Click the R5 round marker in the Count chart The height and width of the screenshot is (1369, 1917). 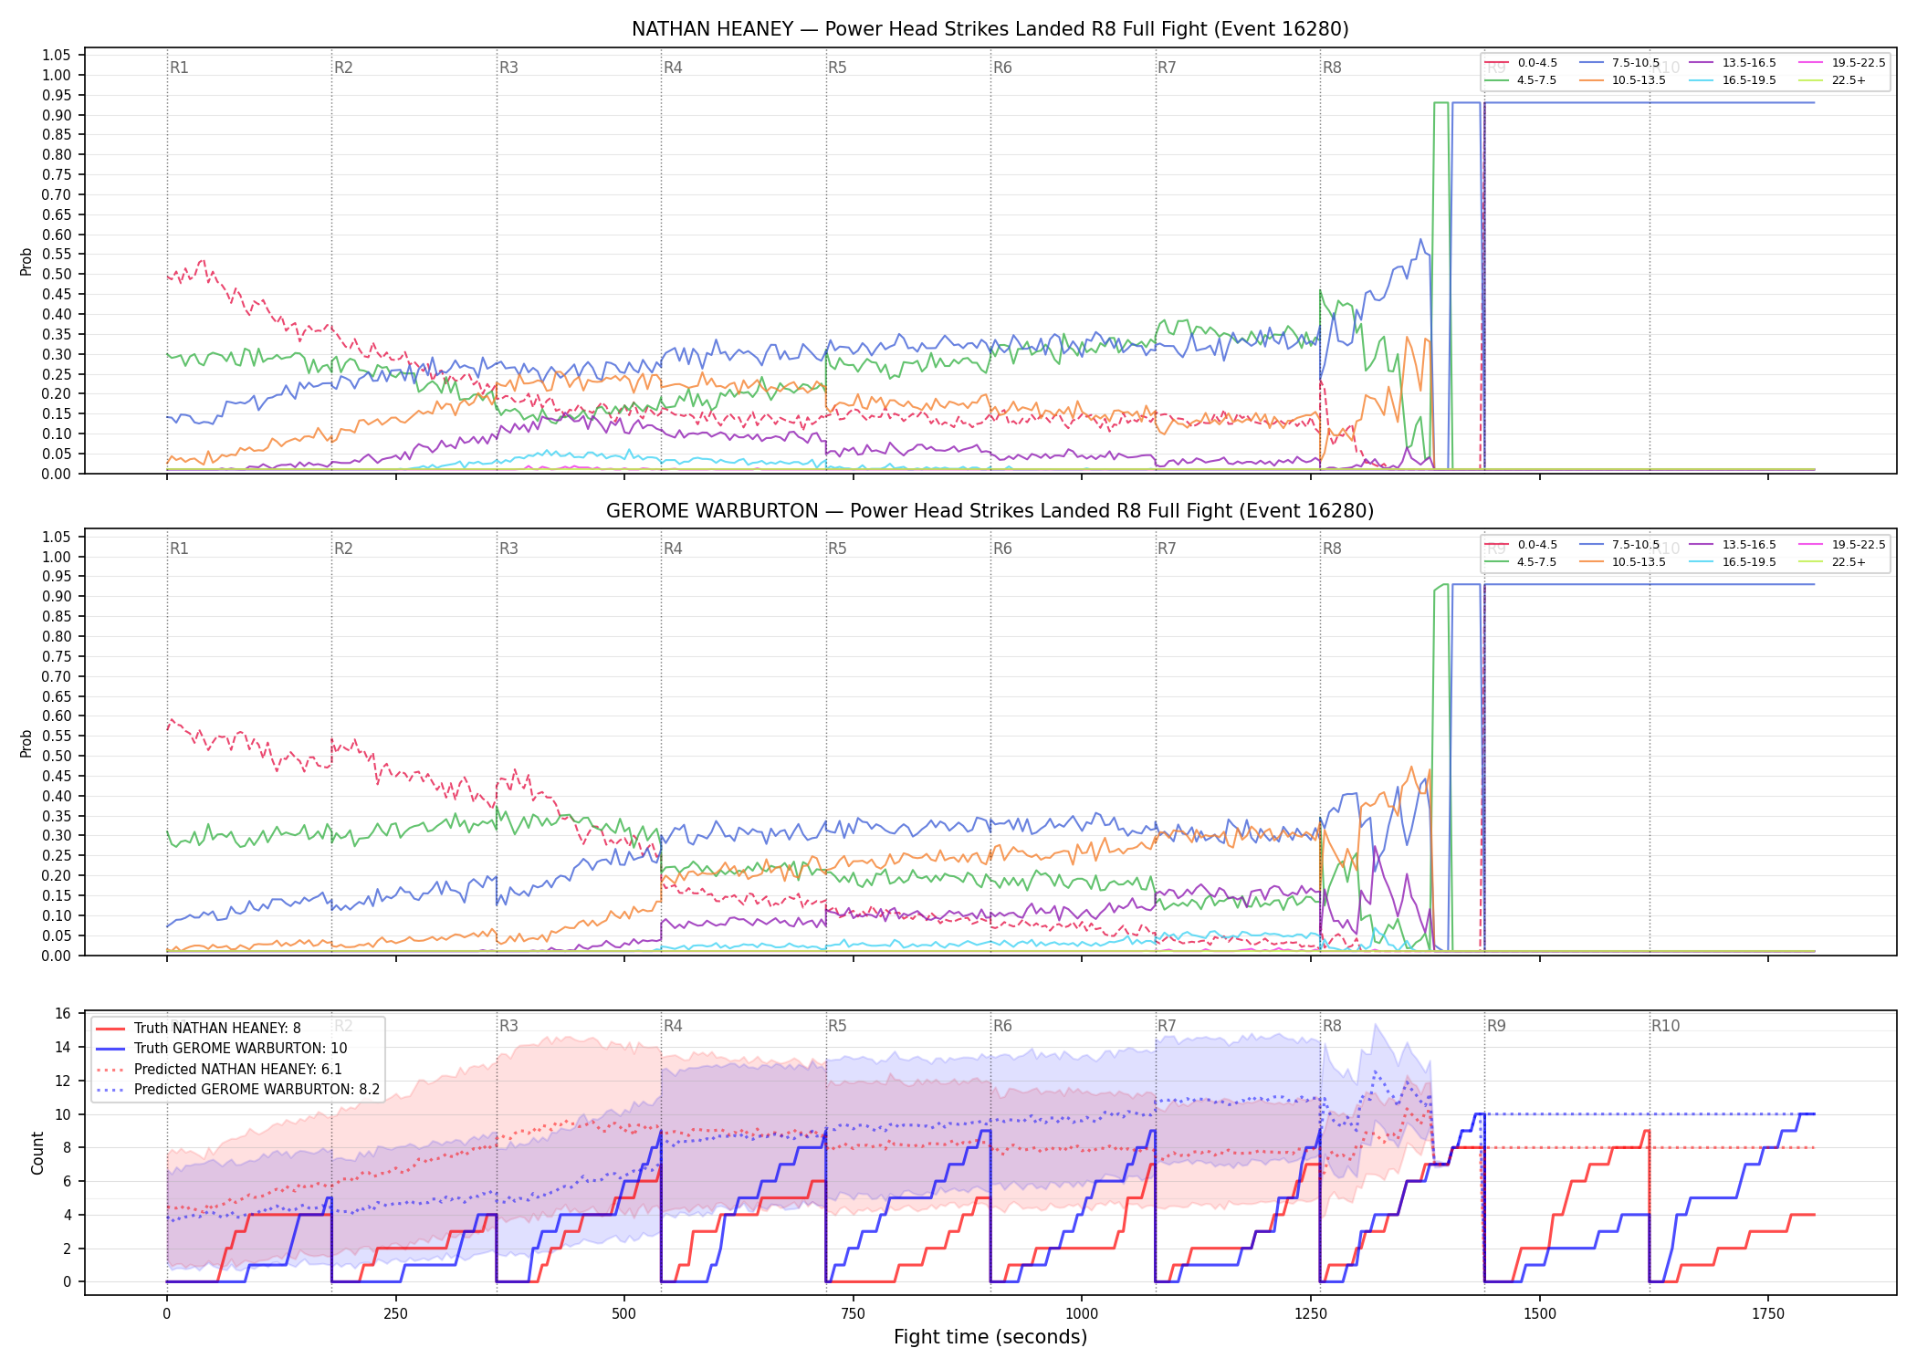click(x=837, y=1026)
